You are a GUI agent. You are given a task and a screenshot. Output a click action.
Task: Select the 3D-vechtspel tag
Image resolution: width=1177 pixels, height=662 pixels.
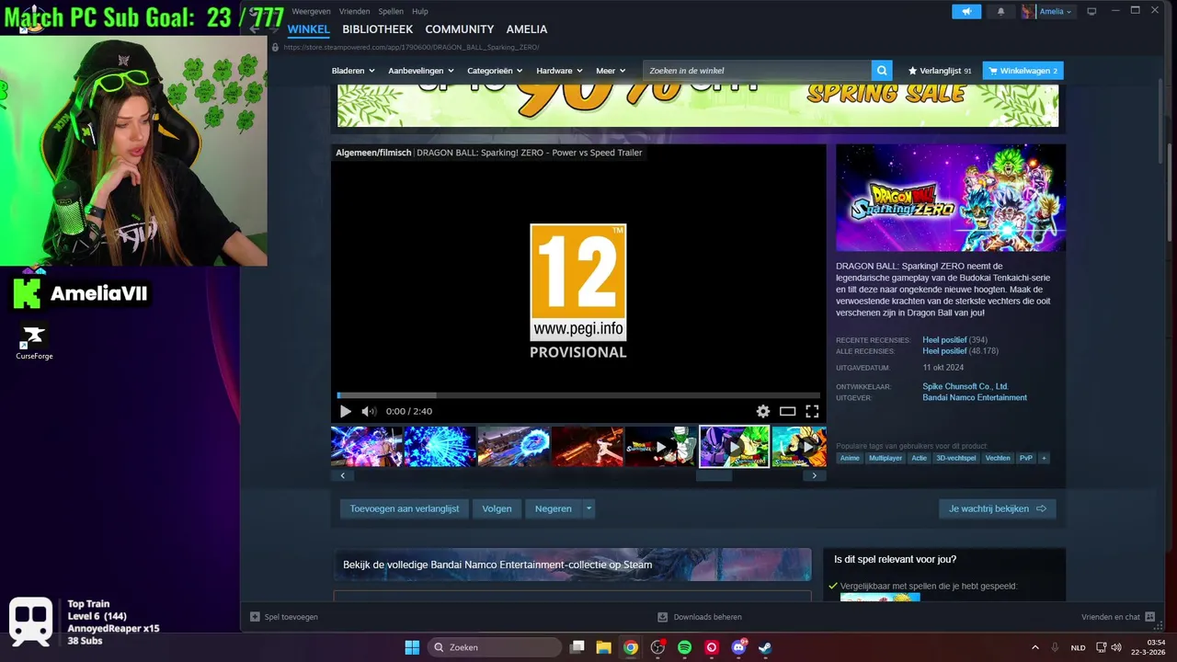pyautogui.click(x=956, y=458)
